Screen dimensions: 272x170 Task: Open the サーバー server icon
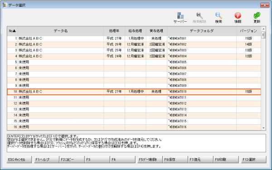click(x=180, y=18)
